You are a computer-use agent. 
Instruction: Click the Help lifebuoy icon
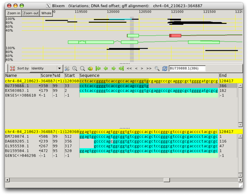(x=12, y=69)
